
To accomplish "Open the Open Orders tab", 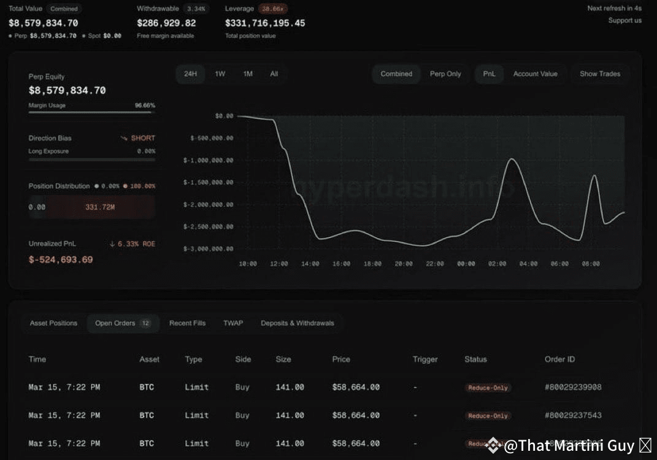I will click(123, 323).
